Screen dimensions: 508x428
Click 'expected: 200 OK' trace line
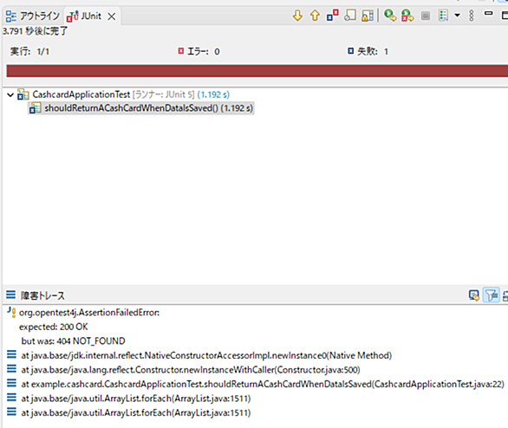pyautogui.click(x=54, y=327)
